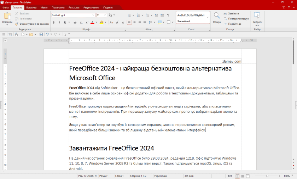297x179 pixels.
Task: Open the Файл menu tab
Action: click(6, 7)
